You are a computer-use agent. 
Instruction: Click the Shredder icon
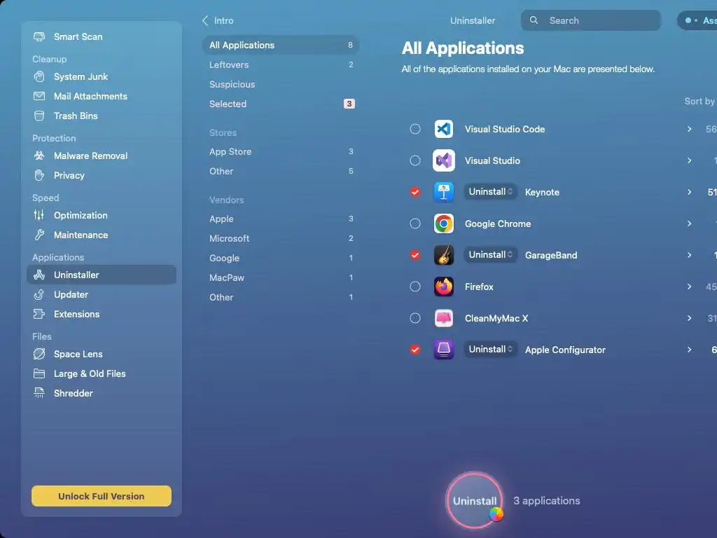pyautogui.click(x=39, y=393)
